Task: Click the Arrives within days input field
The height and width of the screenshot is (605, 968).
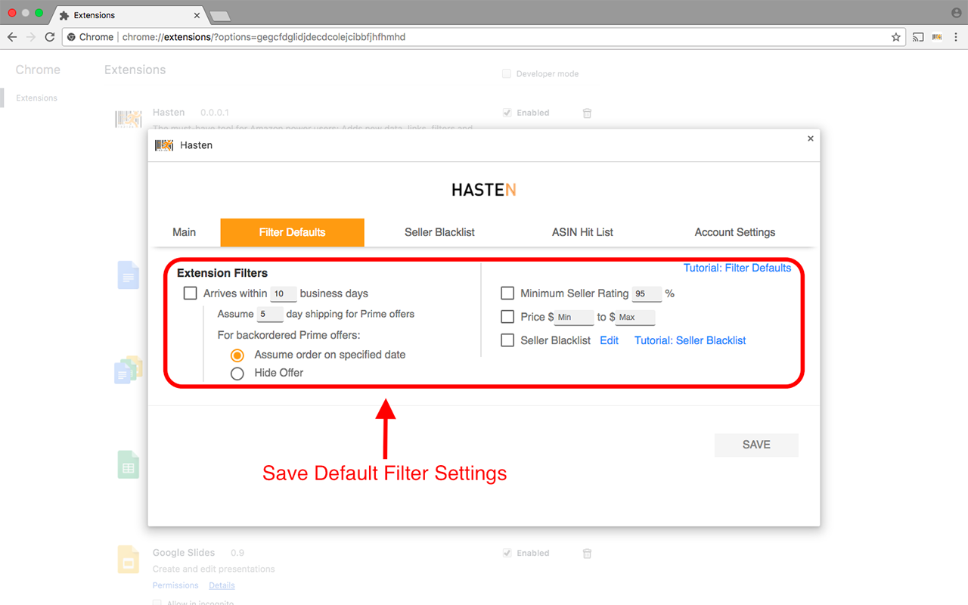Action: point(284,294)
